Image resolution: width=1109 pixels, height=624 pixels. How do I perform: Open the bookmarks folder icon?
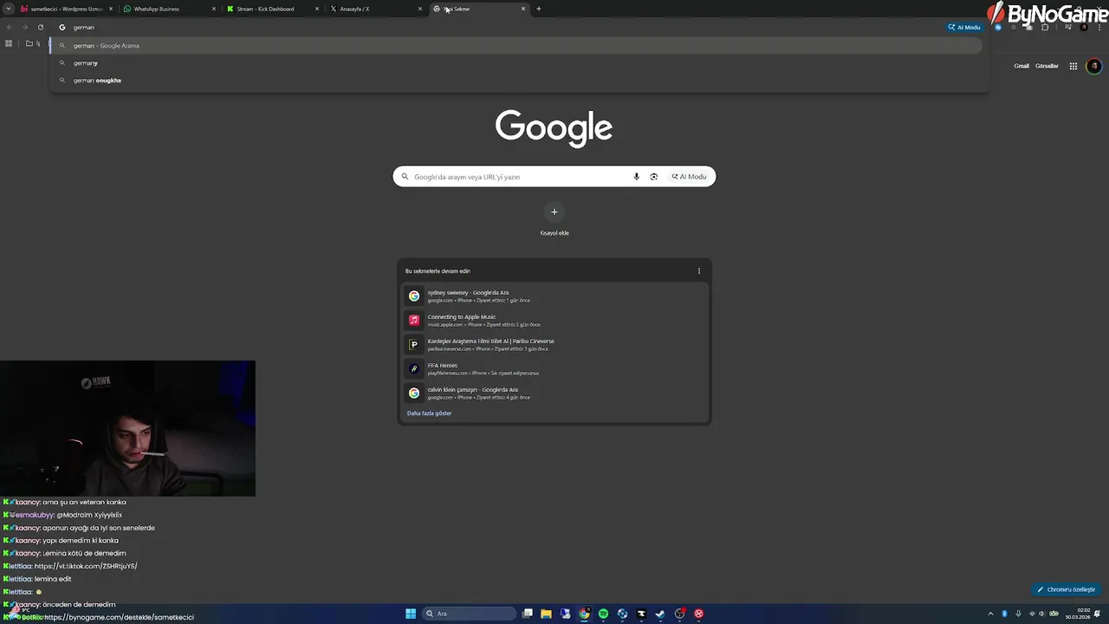point(29,43)
